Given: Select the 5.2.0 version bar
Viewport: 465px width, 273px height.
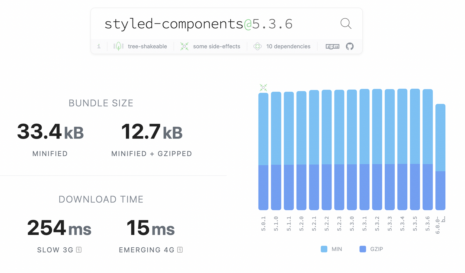Looking at the screenshot, I should [x=301, y=151].
